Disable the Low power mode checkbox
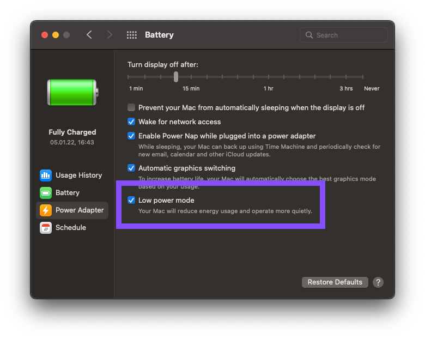The width and height of the screenshot is (425, 339). (x=131, y=201)
